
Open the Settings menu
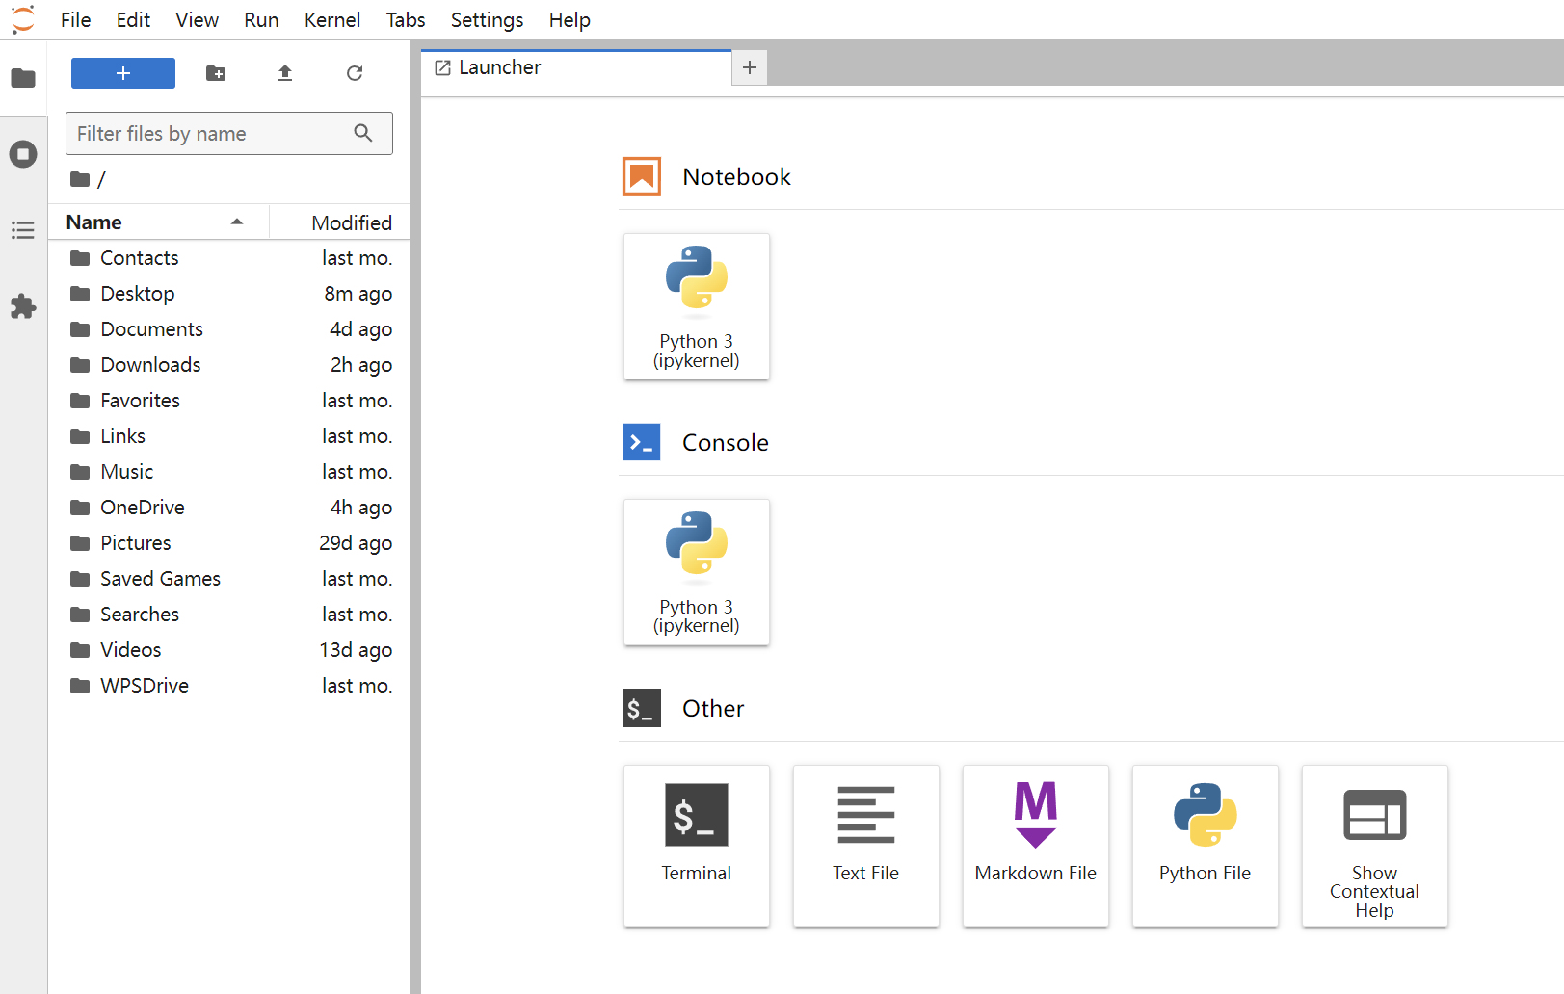coord(487,20)
